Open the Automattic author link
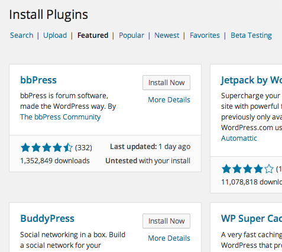This screenshot has width=282, height=252. [x=239, y=138]
